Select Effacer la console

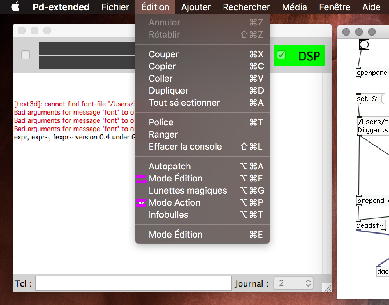tap(185, 146)
